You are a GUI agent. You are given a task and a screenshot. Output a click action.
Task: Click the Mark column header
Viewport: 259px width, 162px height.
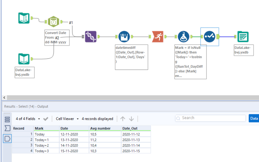pos(46,128)
